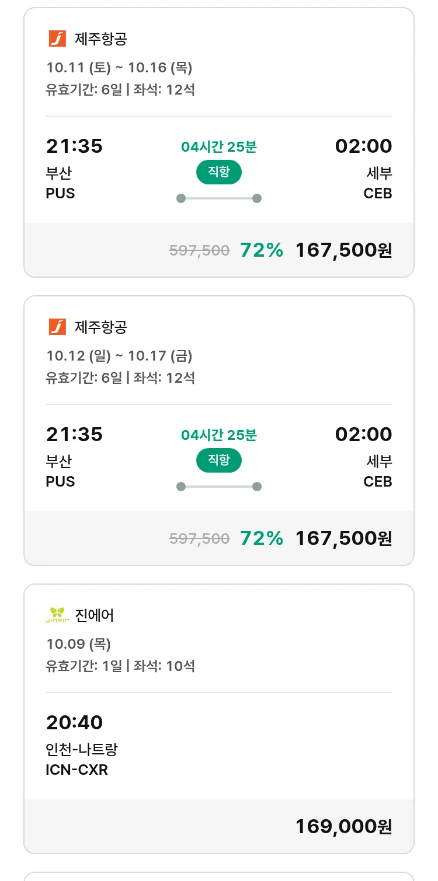Click the 10.11 (토) ~ 10.16 (목) date range
This screenshot has width=438, height=881.
119,68
